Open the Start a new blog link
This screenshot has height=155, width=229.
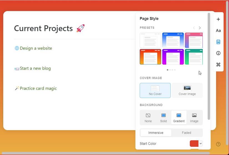click(35, 68)
